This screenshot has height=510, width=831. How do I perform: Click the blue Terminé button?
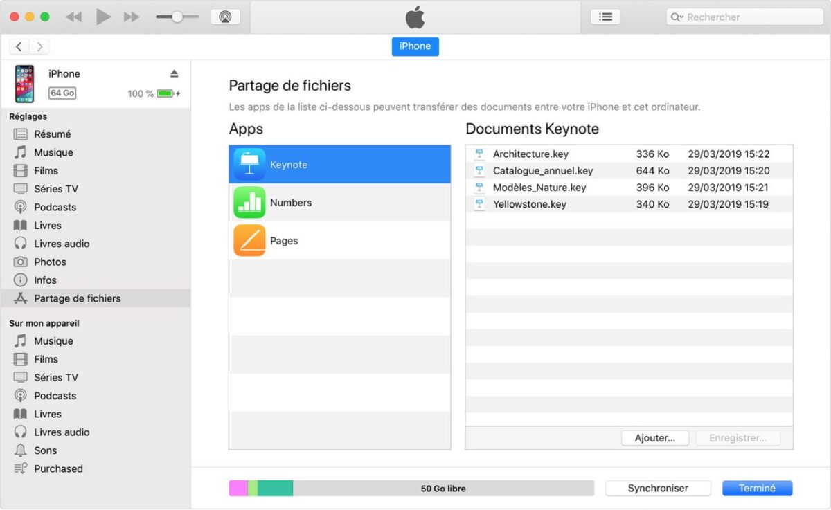(x=757, y=488)
